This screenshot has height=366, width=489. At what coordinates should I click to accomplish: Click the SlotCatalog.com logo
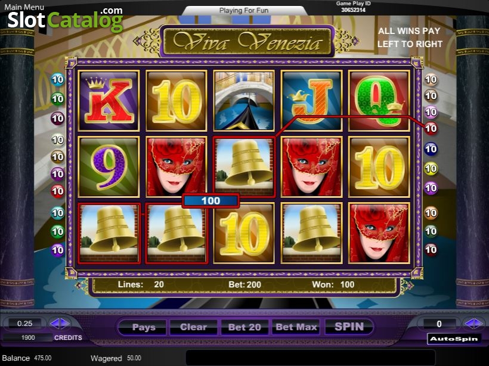(x=65, y=20)
